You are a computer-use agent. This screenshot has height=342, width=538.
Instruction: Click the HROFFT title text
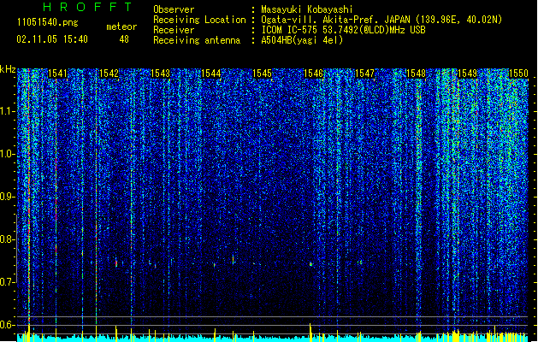tap(88, 7)
